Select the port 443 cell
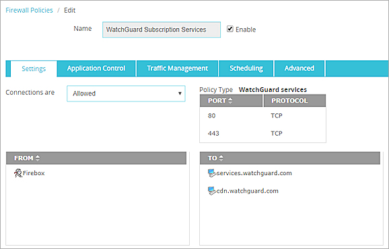The height and width of the screenshot is (249, 389). [213, 134]
